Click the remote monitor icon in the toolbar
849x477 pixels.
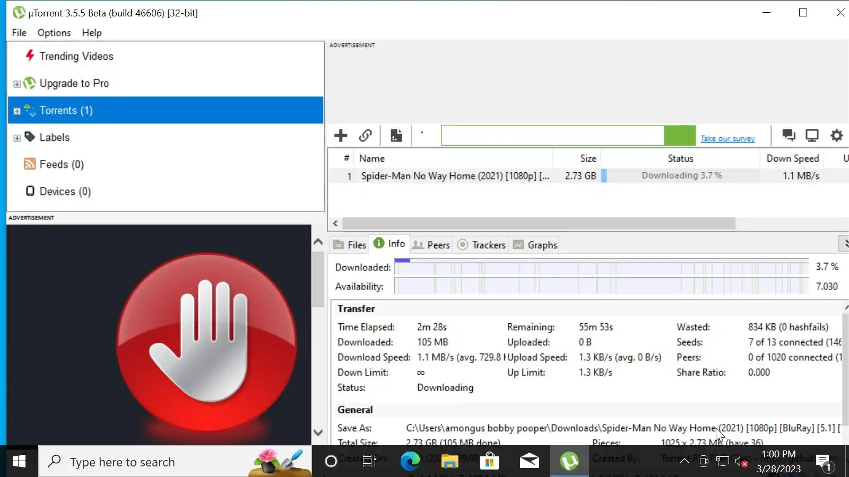tap(812, 136)
